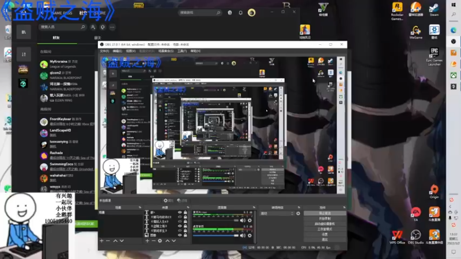
Task: Pop out the 转场特效 dock panel
Action: pyautogui.click(x=299, y=207)
